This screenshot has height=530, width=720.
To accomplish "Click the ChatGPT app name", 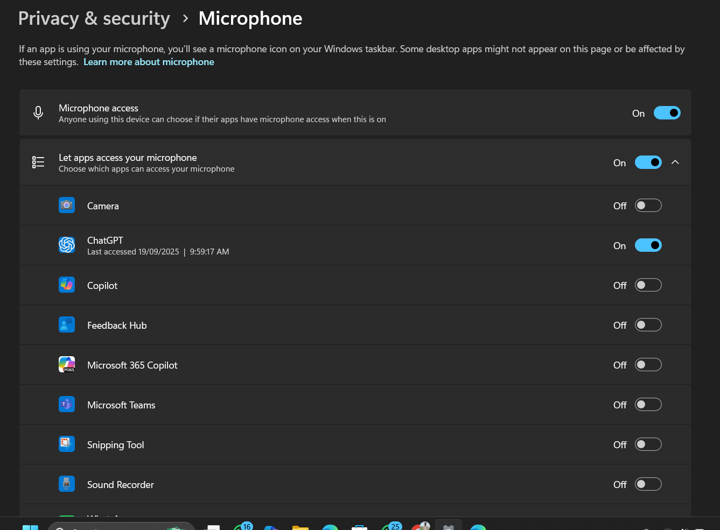I will pos(105,241).
